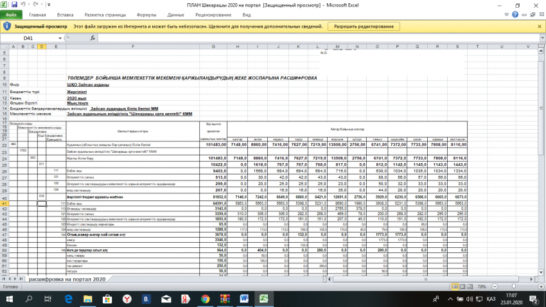Switch to Page Break Preview icon

coord(470,286)
